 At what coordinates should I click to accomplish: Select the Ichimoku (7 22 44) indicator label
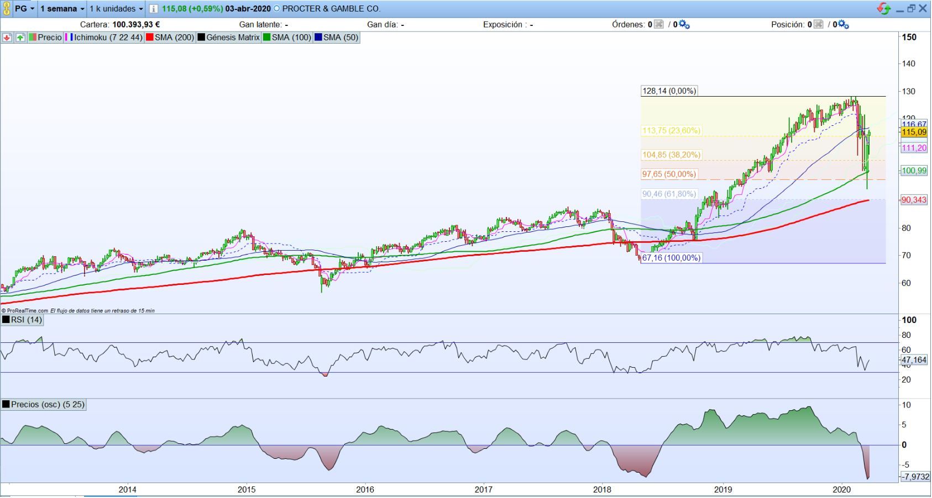point(104,38)
